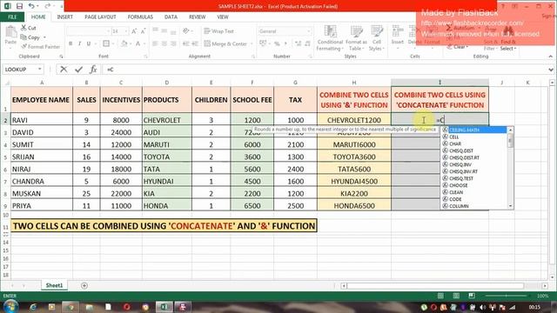The height and width of the screenshot is (313, 557).
Task: Open the Copy dropdown arrow
Action: click(x=44, y=37)
